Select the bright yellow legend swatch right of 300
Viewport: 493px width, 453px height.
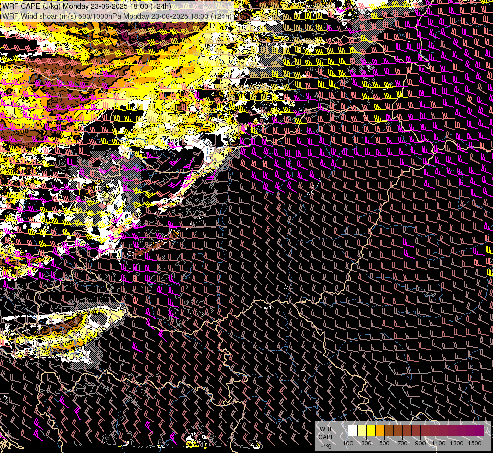[371, 431]
